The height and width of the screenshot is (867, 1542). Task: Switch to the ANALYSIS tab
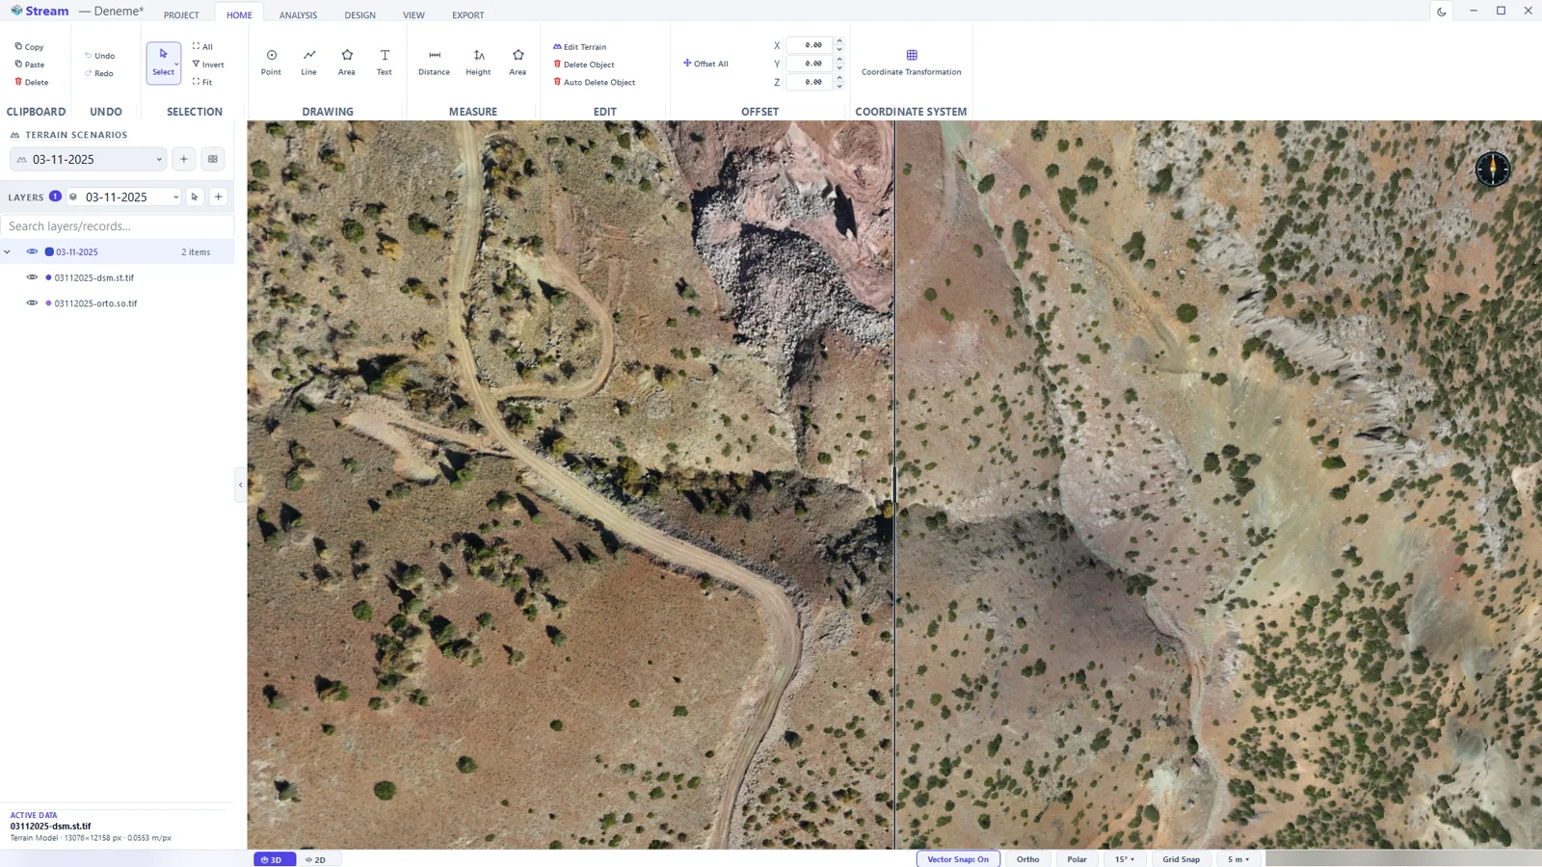pyautogui.click(x=298, y=14)
